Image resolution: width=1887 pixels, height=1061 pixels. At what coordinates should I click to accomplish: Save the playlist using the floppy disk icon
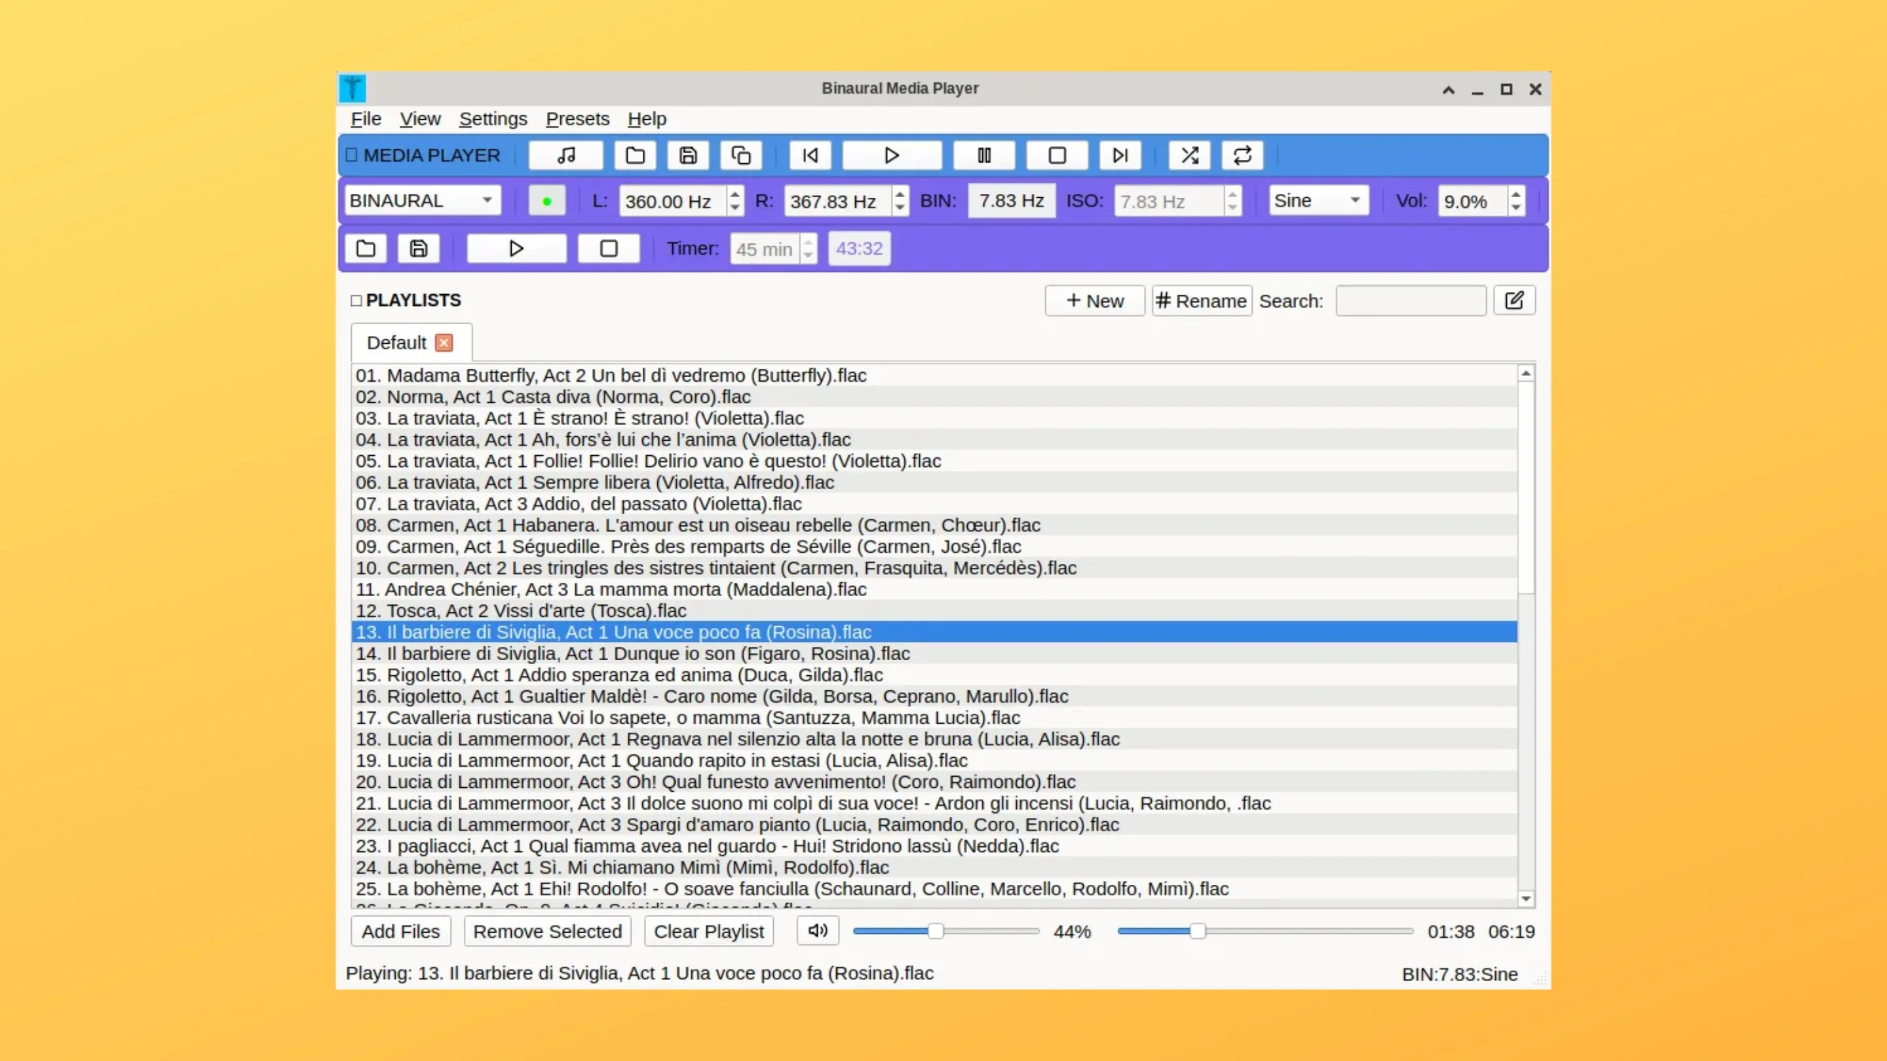(x=687, y=155)
